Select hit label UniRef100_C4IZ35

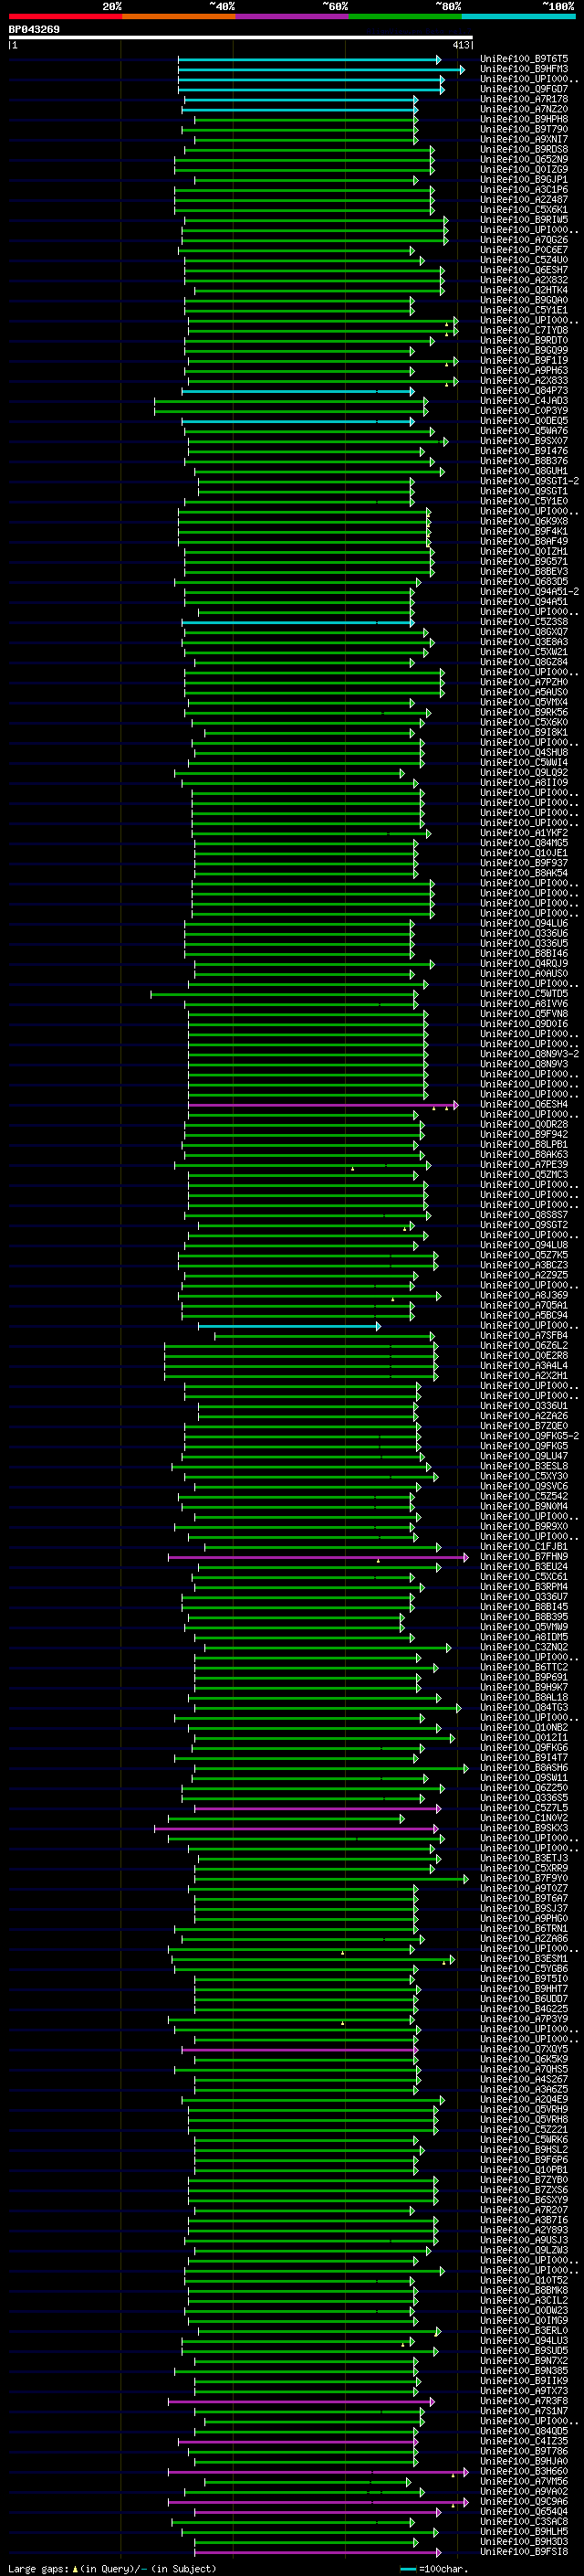524,2441
